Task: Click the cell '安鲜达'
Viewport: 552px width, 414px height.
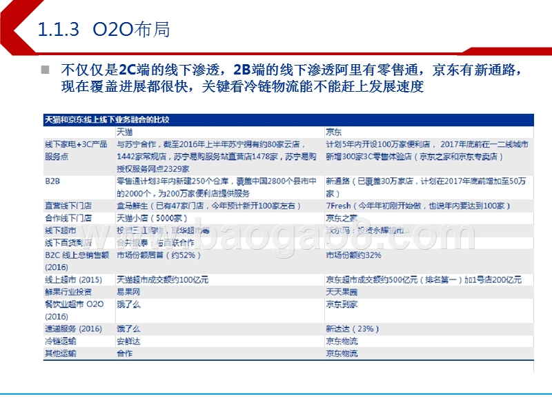Action: coord(128,341)
